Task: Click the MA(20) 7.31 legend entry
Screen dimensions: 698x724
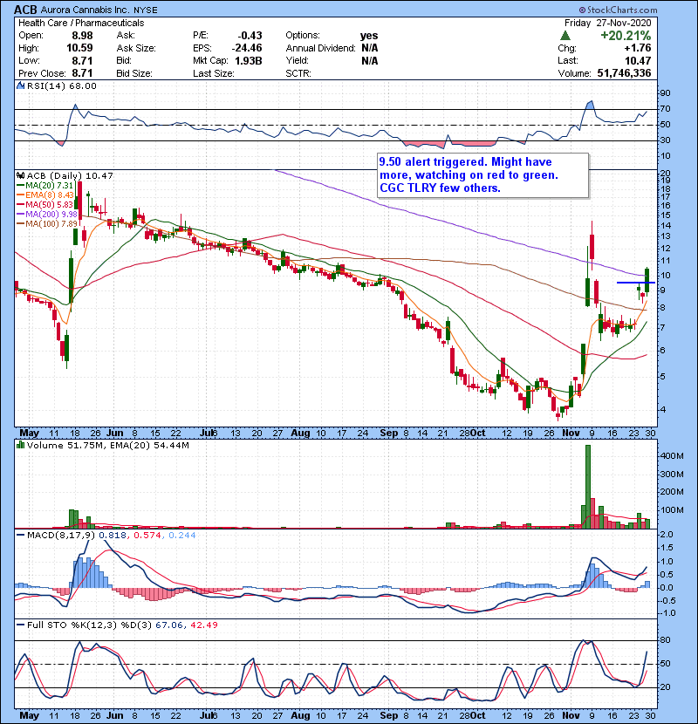Action: pos(44,186)
